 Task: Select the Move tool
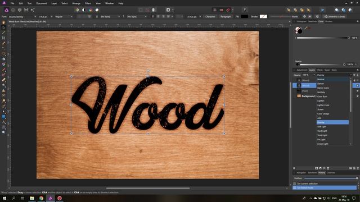[3, 27]
